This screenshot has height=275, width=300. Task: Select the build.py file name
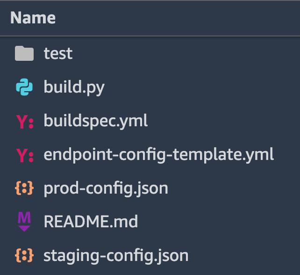click(x=74, y=87)
